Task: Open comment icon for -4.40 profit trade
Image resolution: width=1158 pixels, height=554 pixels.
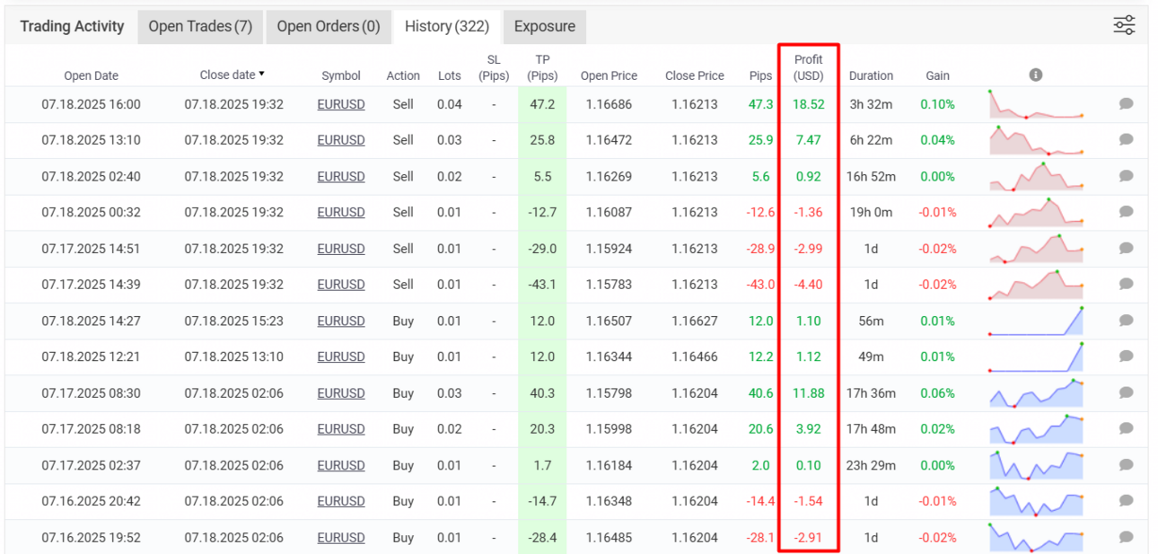Action: point(1126,285)
